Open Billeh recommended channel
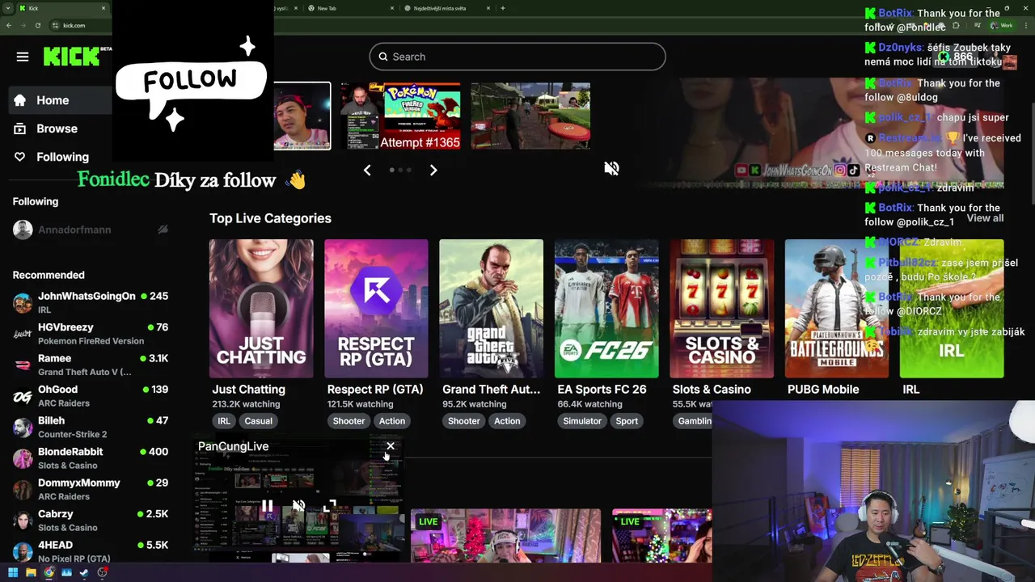Image resolution: width=1035 pixels, height=582 pixels. tap(91, 427)
